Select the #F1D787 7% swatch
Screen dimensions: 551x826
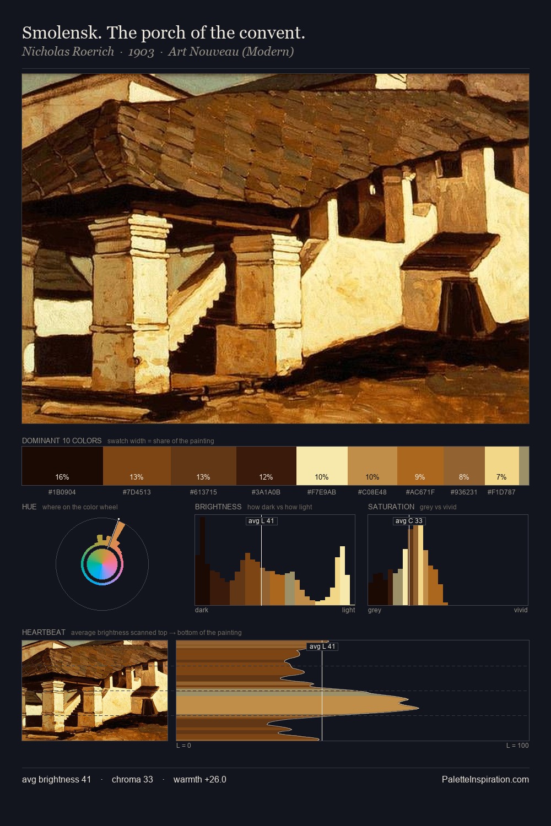point(502,466)
